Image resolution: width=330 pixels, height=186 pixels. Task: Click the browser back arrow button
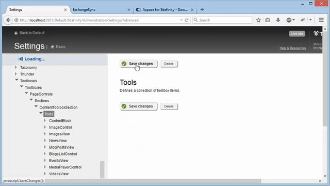point(8,20)
